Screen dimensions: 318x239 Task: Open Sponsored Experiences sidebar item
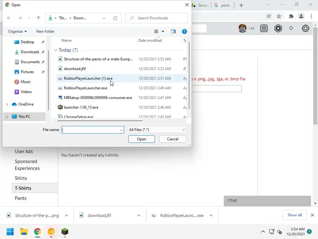pos(27,165)
